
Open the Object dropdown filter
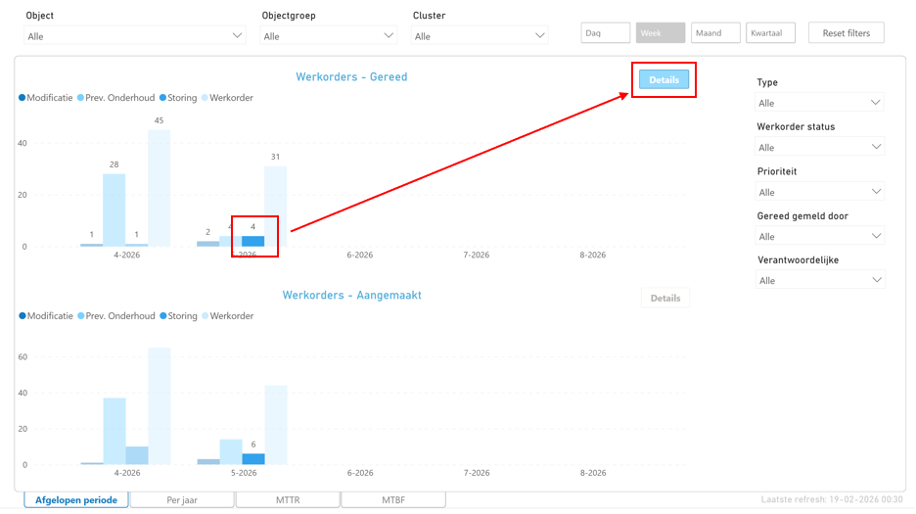click(x=135, y=36)
